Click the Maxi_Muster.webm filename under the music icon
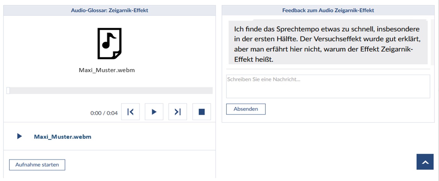Screen dimensions: 439x181 coord(107,70)
